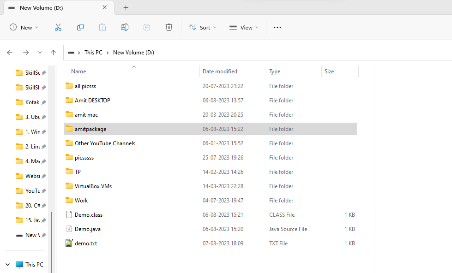Click the Share icon
452x273 pixels.
tap(147, 27)
